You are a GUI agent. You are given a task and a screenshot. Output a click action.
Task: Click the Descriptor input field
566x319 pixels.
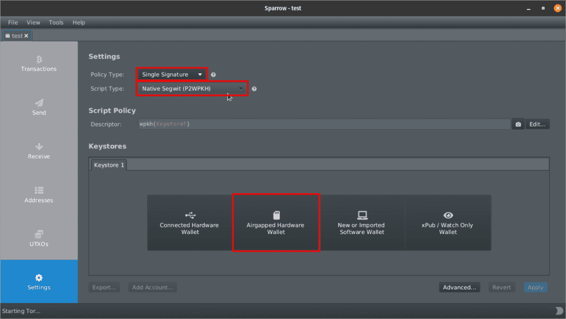[324, 124]
